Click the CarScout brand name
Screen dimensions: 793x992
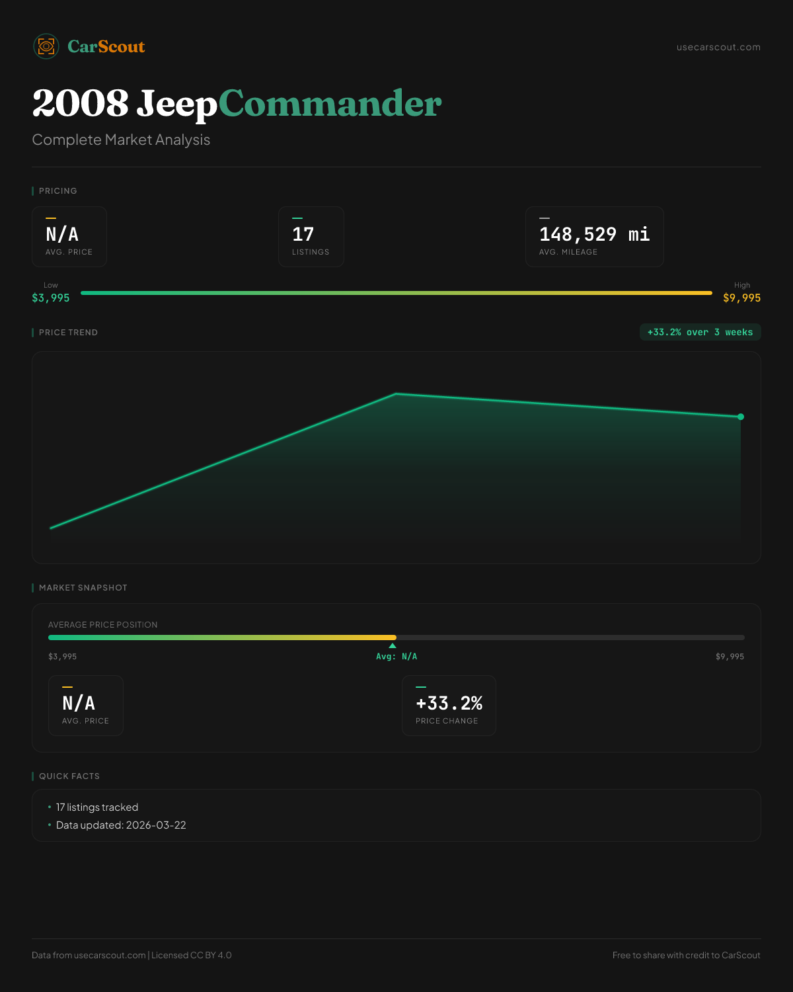click(x=106, y=47)
